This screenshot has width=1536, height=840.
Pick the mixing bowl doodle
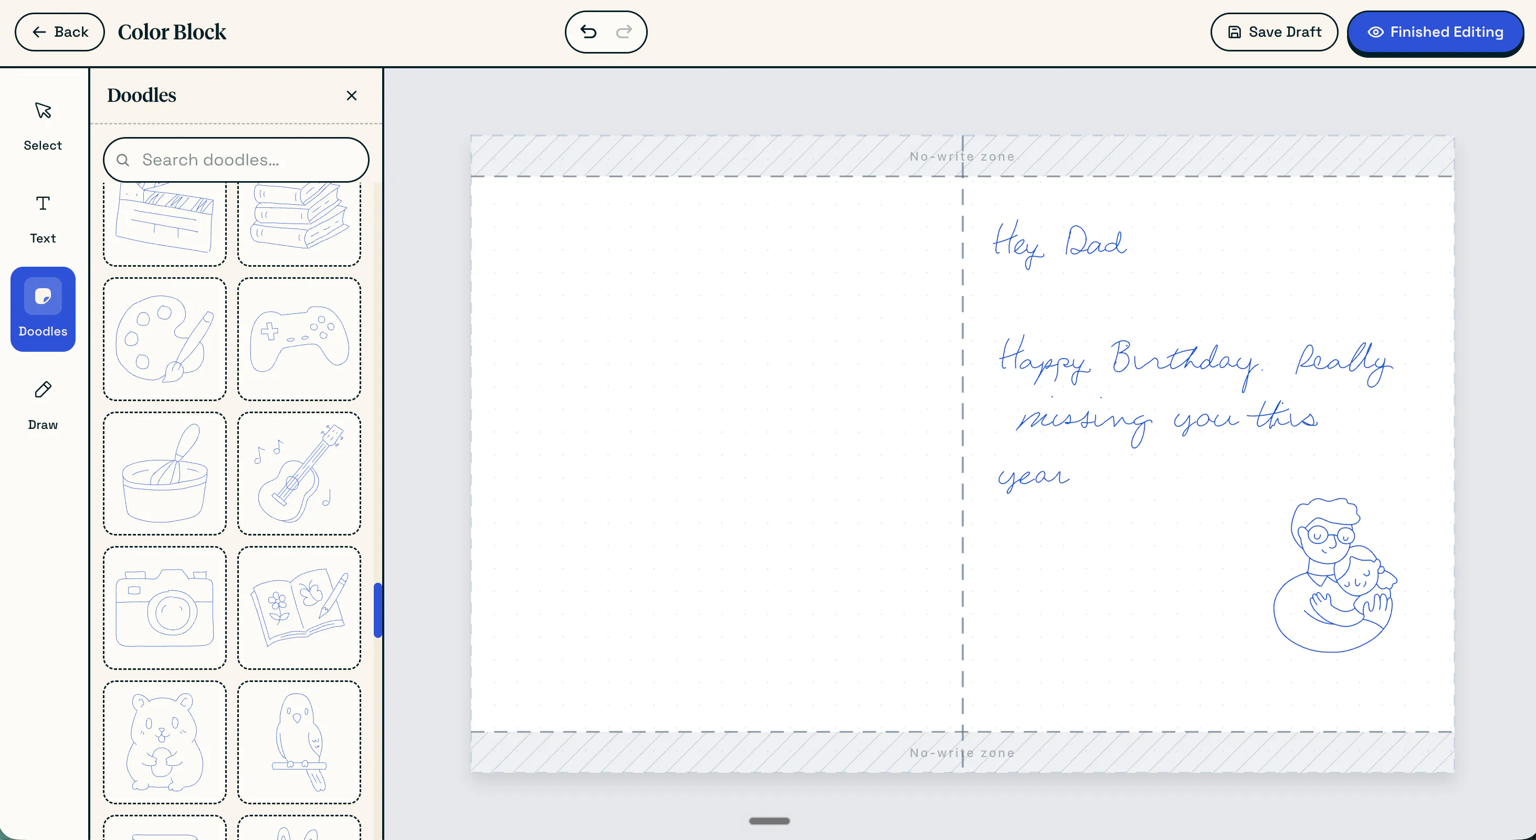(x=165, y=474)
